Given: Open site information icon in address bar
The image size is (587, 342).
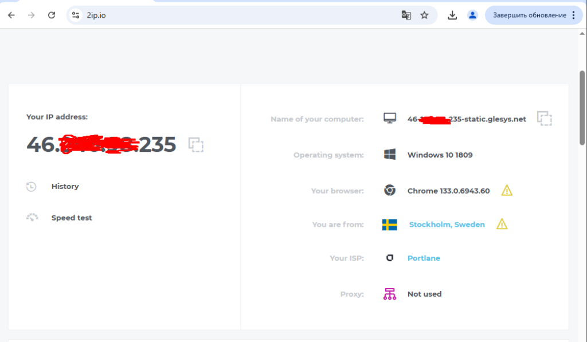Looking at the screenshot, I should [76, 15].
